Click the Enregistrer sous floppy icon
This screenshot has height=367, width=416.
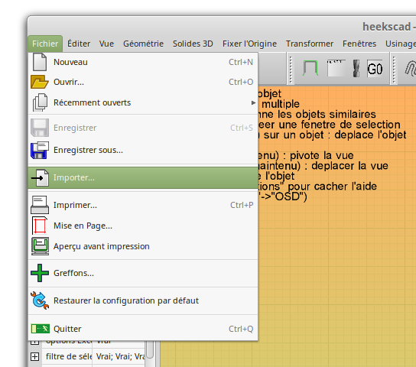[40, 150]
